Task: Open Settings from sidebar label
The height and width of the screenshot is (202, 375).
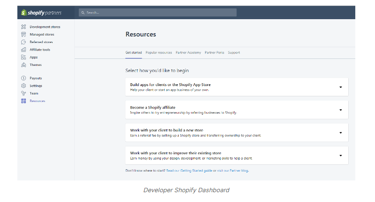Action: click(x=36, y=86)
